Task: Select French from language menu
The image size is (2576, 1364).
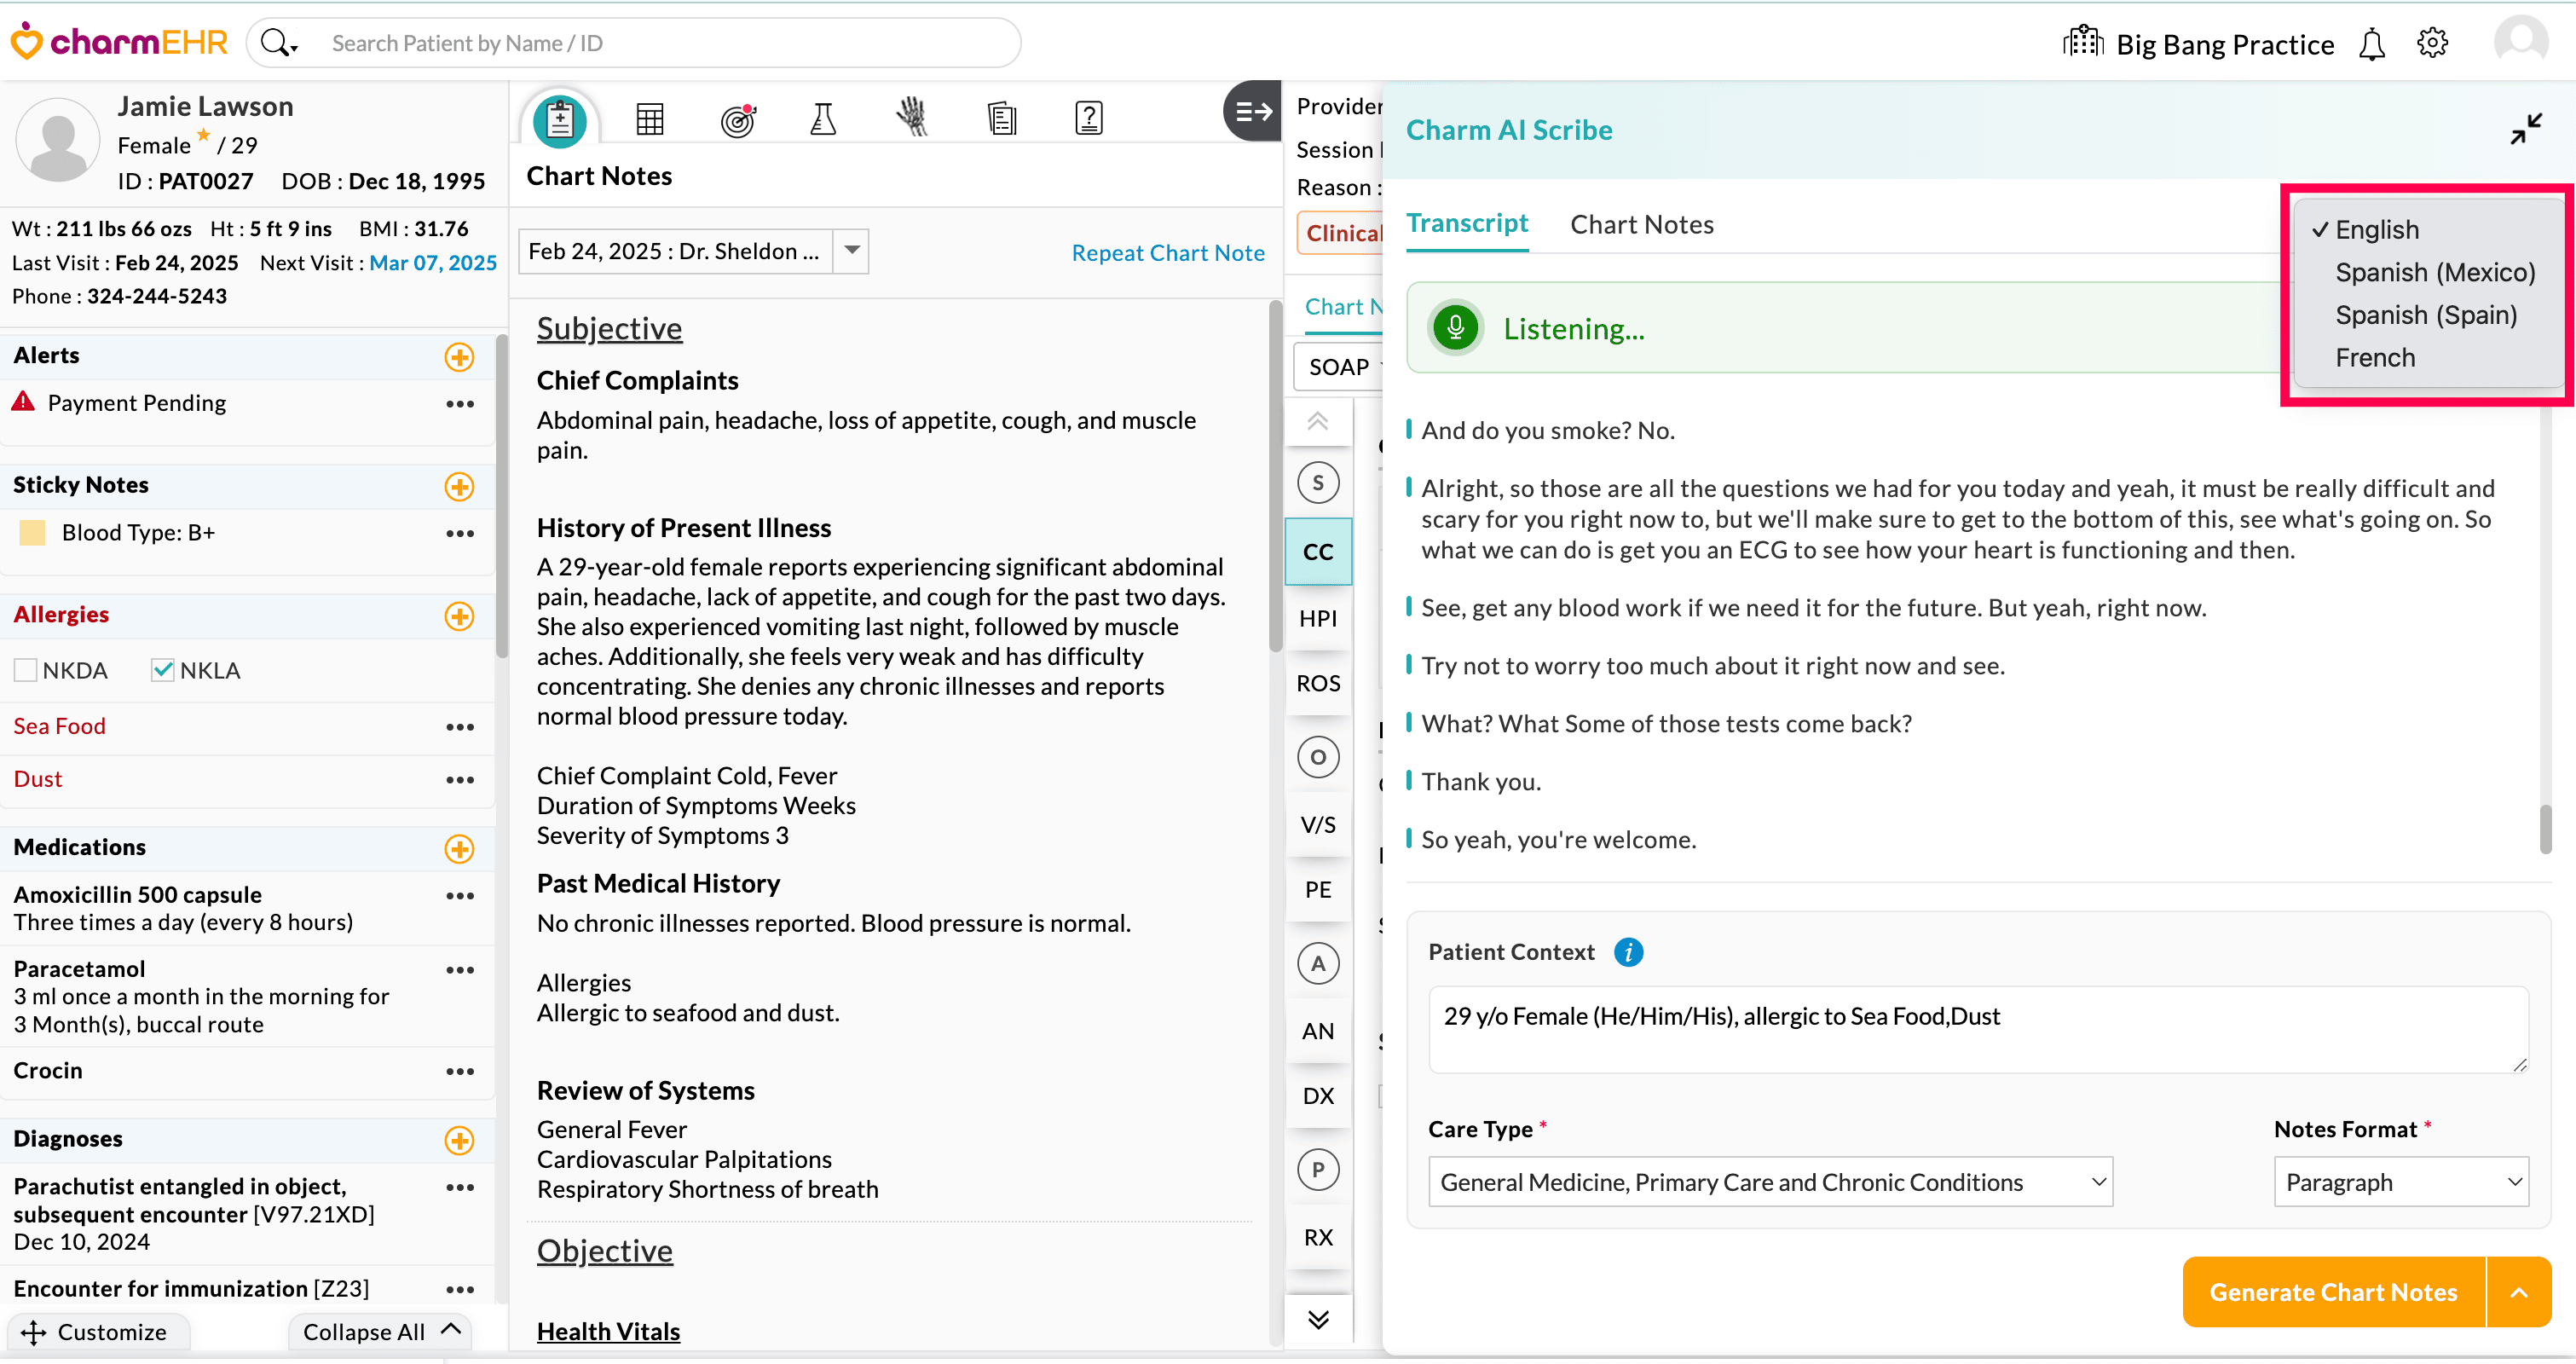Action: point(2374,357)
